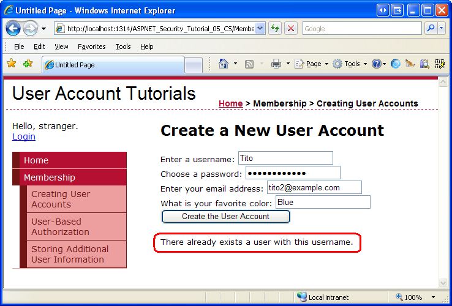Open search provider options dropdown arrow
Image resolution: width=452 pixels, height=306 pixels.
pos(442,28)
